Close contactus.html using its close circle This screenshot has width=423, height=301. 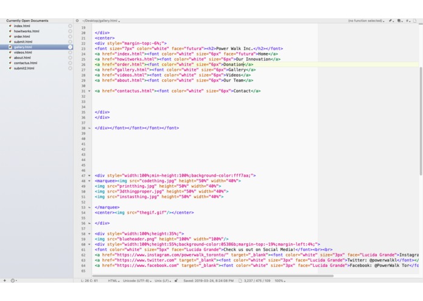point(70,63)
